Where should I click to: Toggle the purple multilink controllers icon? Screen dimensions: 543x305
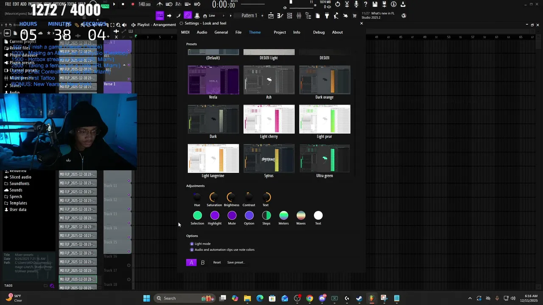click(x=188, y=16)
